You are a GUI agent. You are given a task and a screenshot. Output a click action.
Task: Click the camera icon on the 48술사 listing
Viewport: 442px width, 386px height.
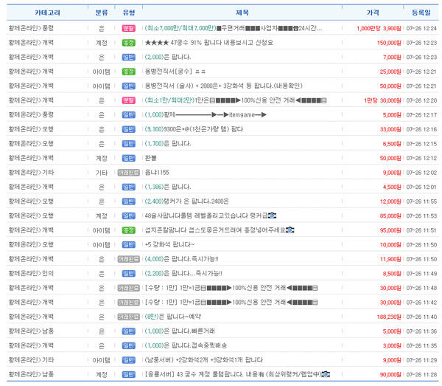(x=272, y=216)
